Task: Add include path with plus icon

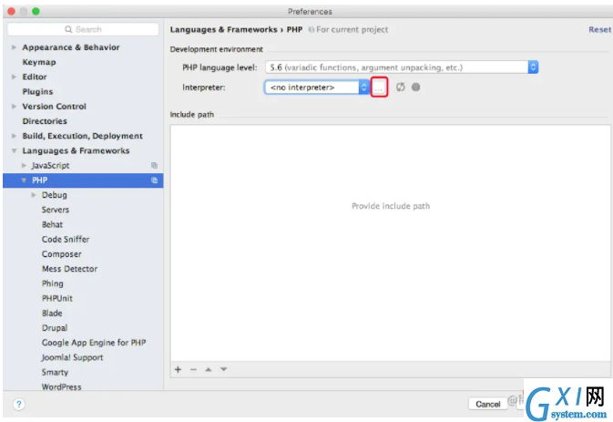Action: pyautogui.click(x=178, y=370)
